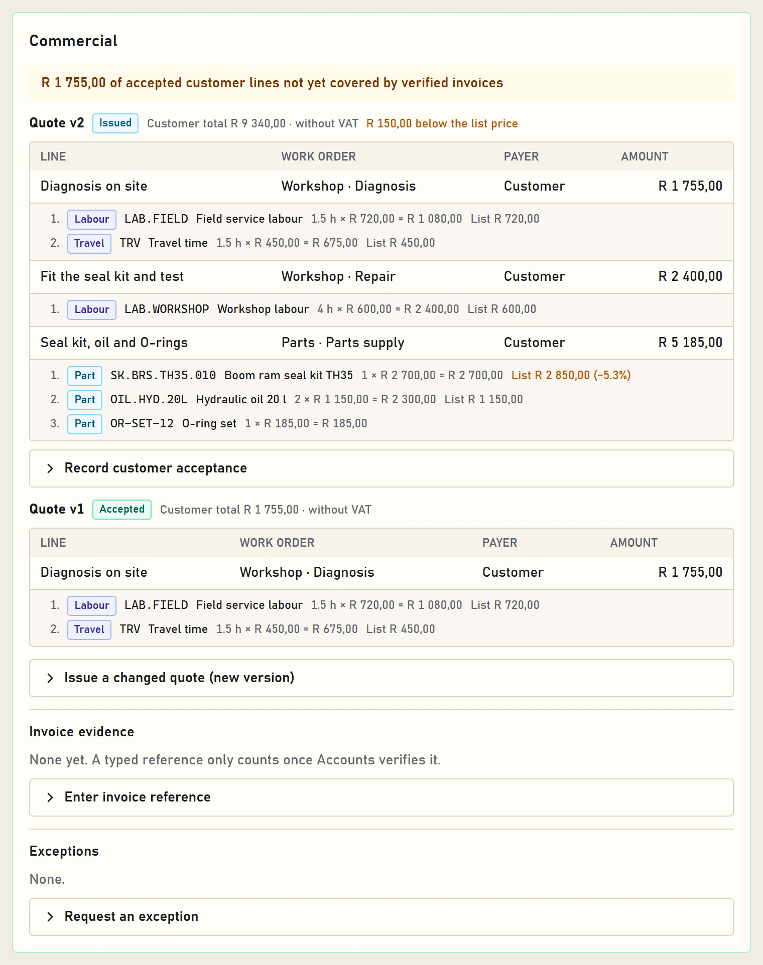Click the OR-SET-12 part code

[x=142, y=424]
